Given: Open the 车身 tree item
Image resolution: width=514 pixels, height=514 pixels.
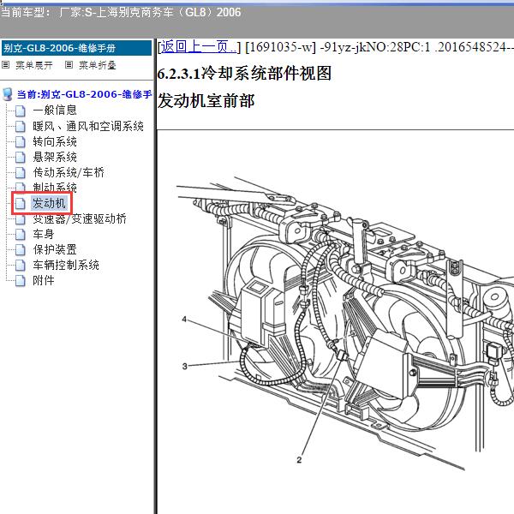Looking at the screenshot, I should point(44,234).
